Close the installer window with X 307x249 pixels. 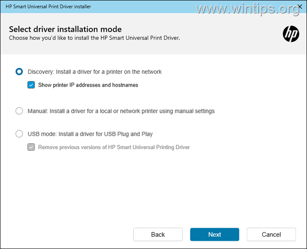click(x=299, y=6)
